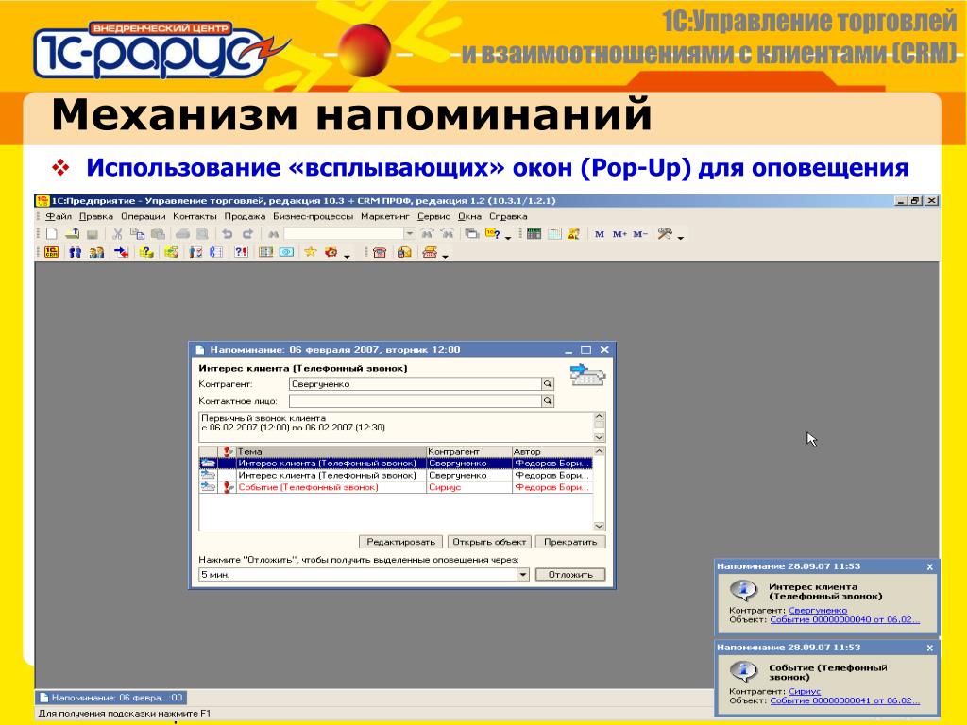Expand dropdown arrow next to help icon
The height and width of the screenshot is (725, 967).
tap(508, 237)
